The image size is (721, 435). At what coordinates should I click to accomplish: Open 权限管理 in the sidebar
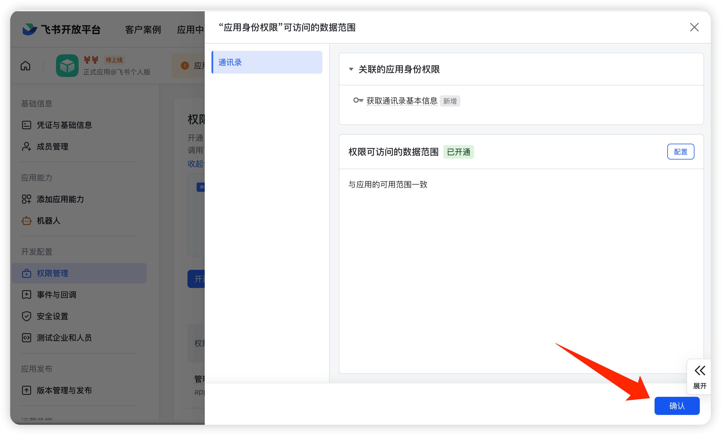tap(52, 274)
